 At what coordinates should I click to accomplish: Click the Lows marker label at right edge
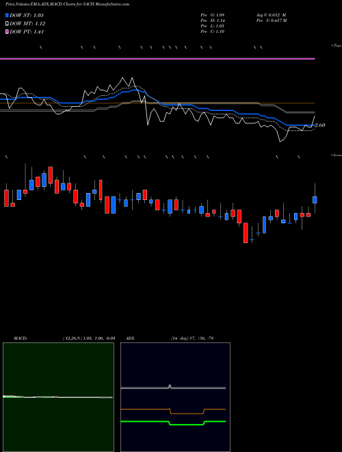click(337, 155)
